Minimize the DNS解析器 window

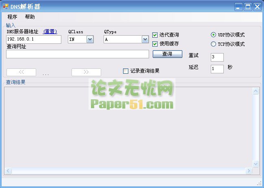click(x=238, y=7)
